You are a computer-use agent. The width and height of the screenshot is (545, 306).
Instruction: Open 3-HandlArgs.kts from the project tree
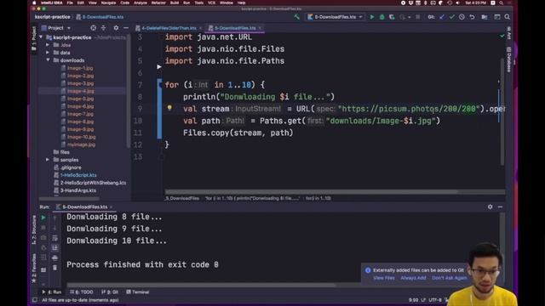pos(75,190)
